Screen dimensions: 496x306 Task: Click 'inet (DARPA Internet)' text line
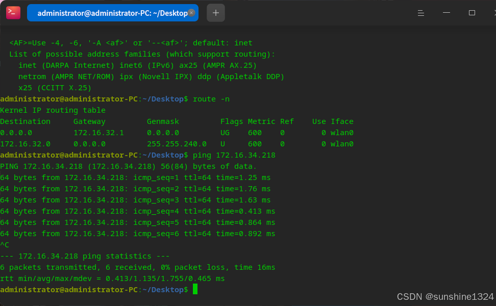pyautogui.click(x=138, y=65)
